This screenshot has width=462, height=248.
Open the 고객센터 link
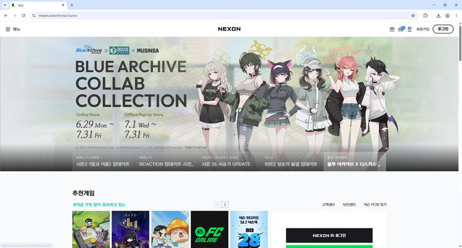coord(328,205)
